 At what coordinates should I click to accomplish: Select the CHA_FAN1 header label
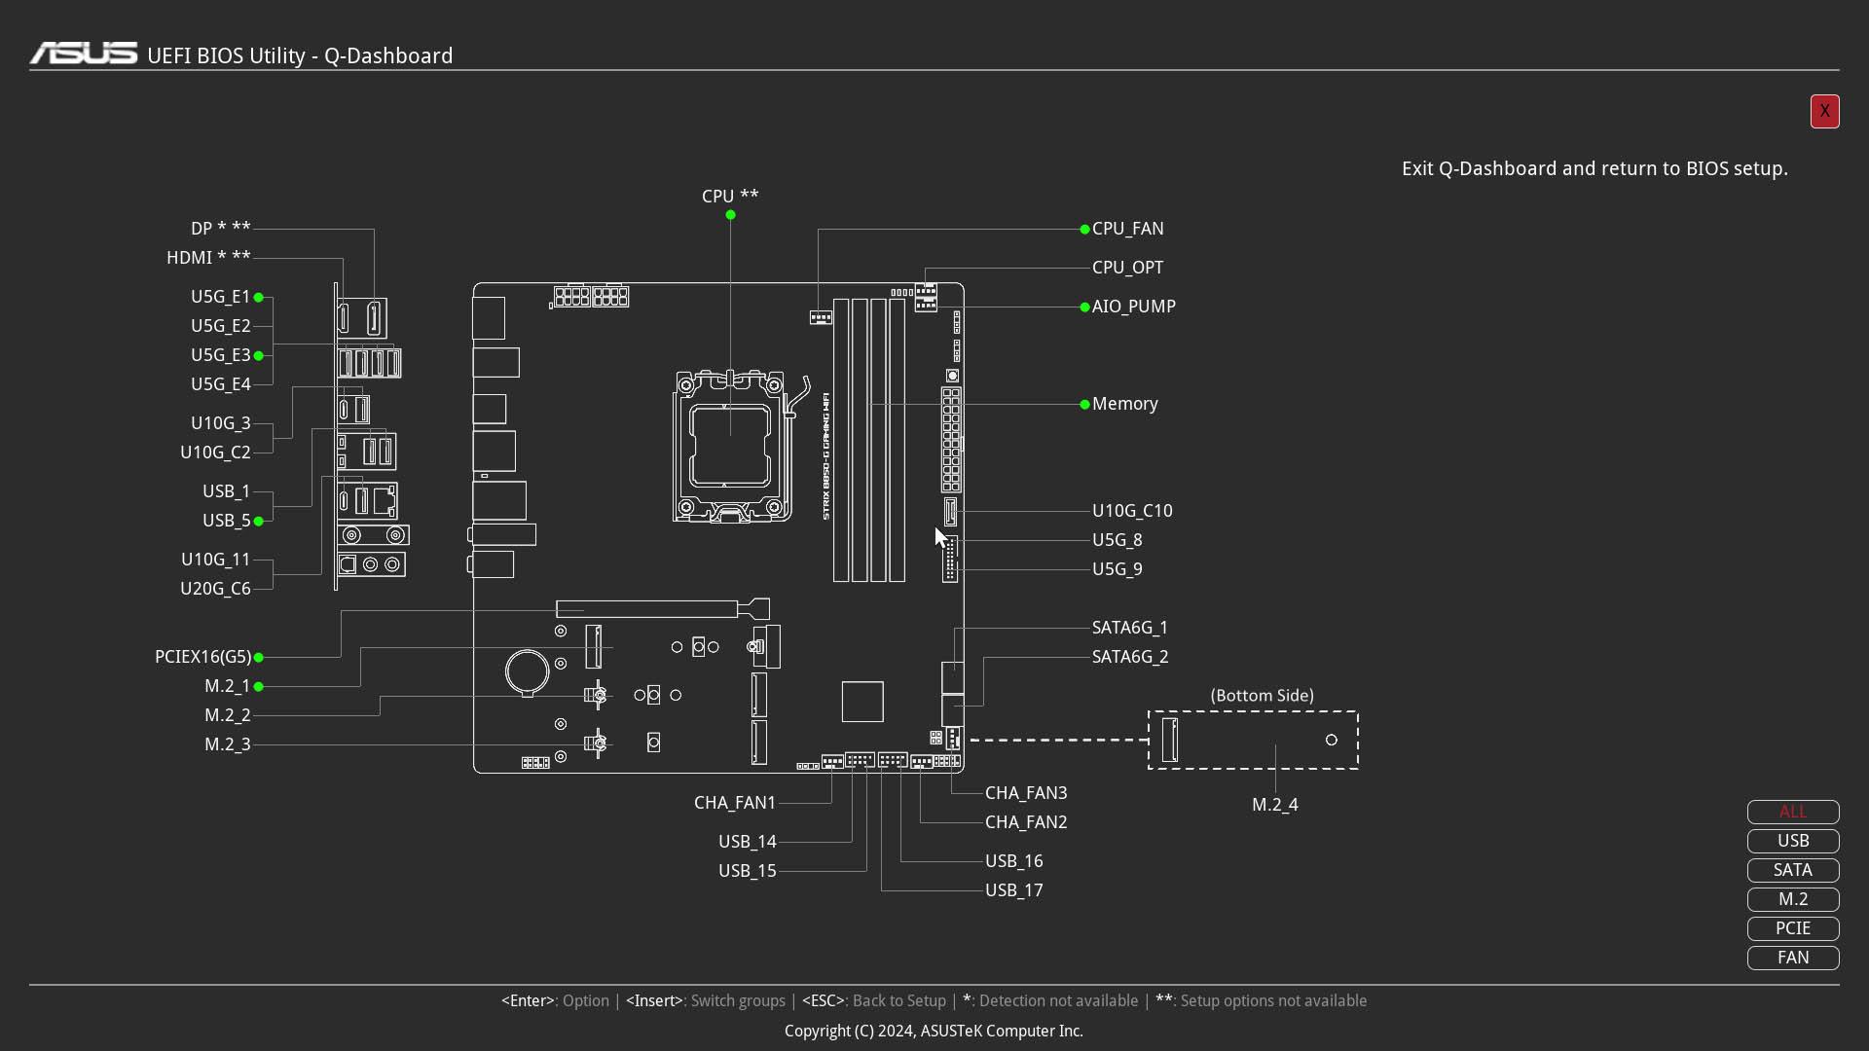pyautogui.click(x=735, y=803)
